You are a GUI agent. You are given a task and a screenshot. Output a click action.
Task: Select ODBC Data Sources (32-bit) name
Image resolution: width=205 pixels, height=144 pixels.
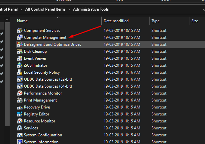(x=48, y=79)
